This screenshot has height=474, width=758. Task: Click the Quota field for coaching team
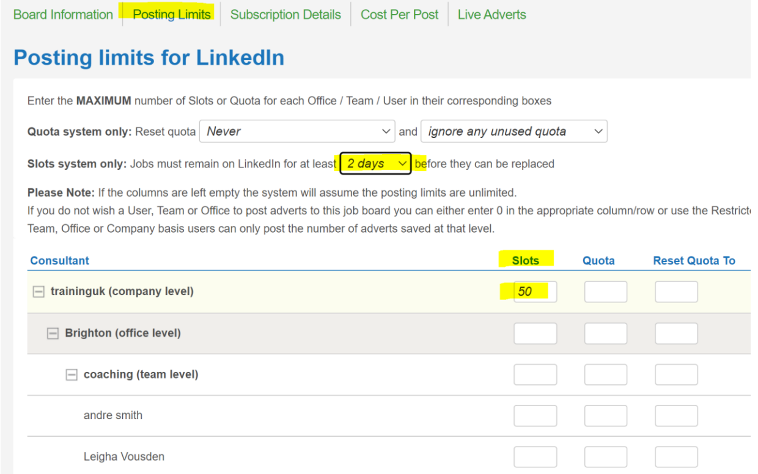tap(605, 374)
